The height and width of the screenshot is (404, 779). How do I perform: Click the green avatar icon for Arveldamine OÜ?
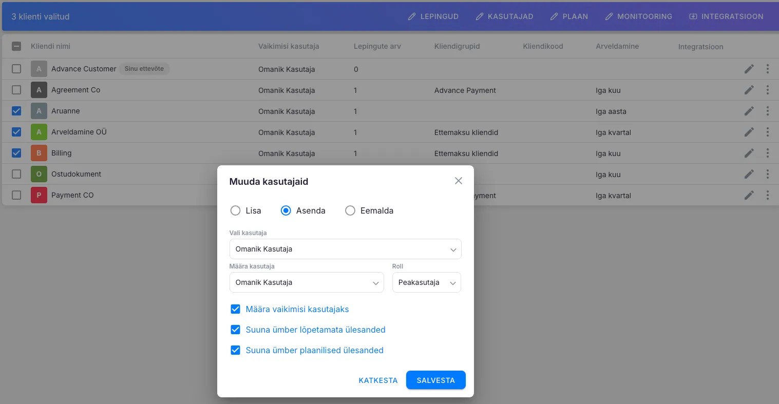point(39,132)
